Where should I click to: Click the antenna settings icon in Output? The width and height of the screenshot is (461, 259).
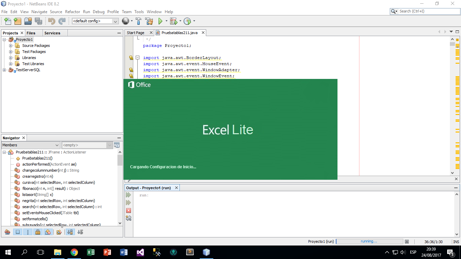pos(128,218)
